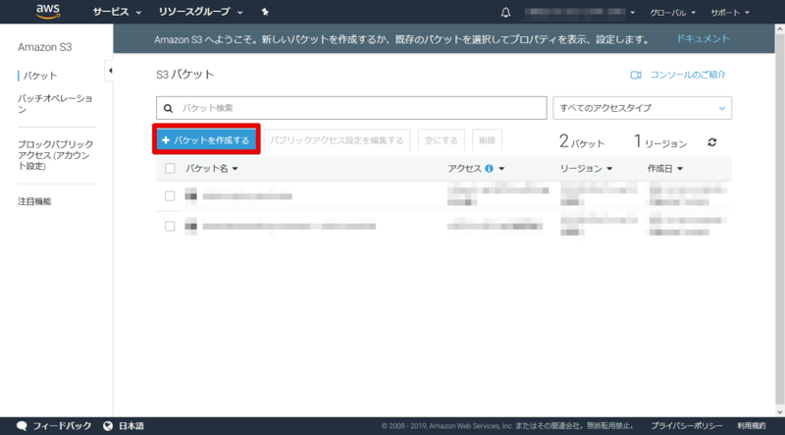Toggle the select-all checkbox in table header
Viewport: 785px width, 435px height.
pyautogui.click(x=170, y=168)
